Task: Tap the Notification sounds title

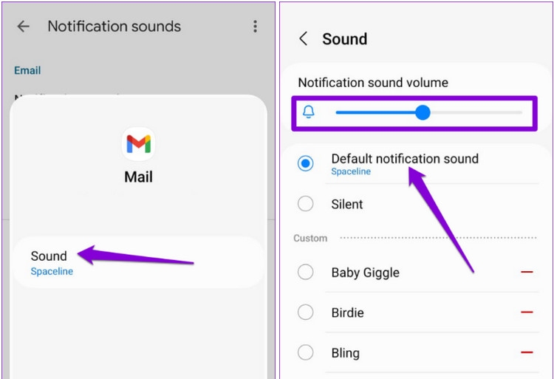Action: 114,27
